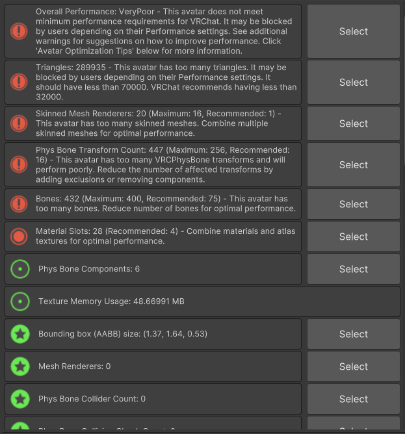Click the Mesh Renderers green star icon
405x434 pixels.
click(x=20, y=366)
